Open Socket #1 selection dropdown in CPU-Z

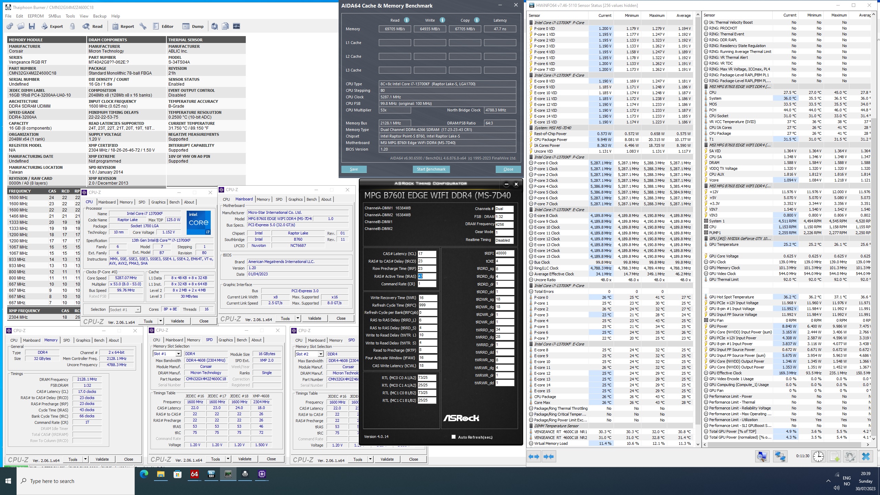click(x=137, y=309)
